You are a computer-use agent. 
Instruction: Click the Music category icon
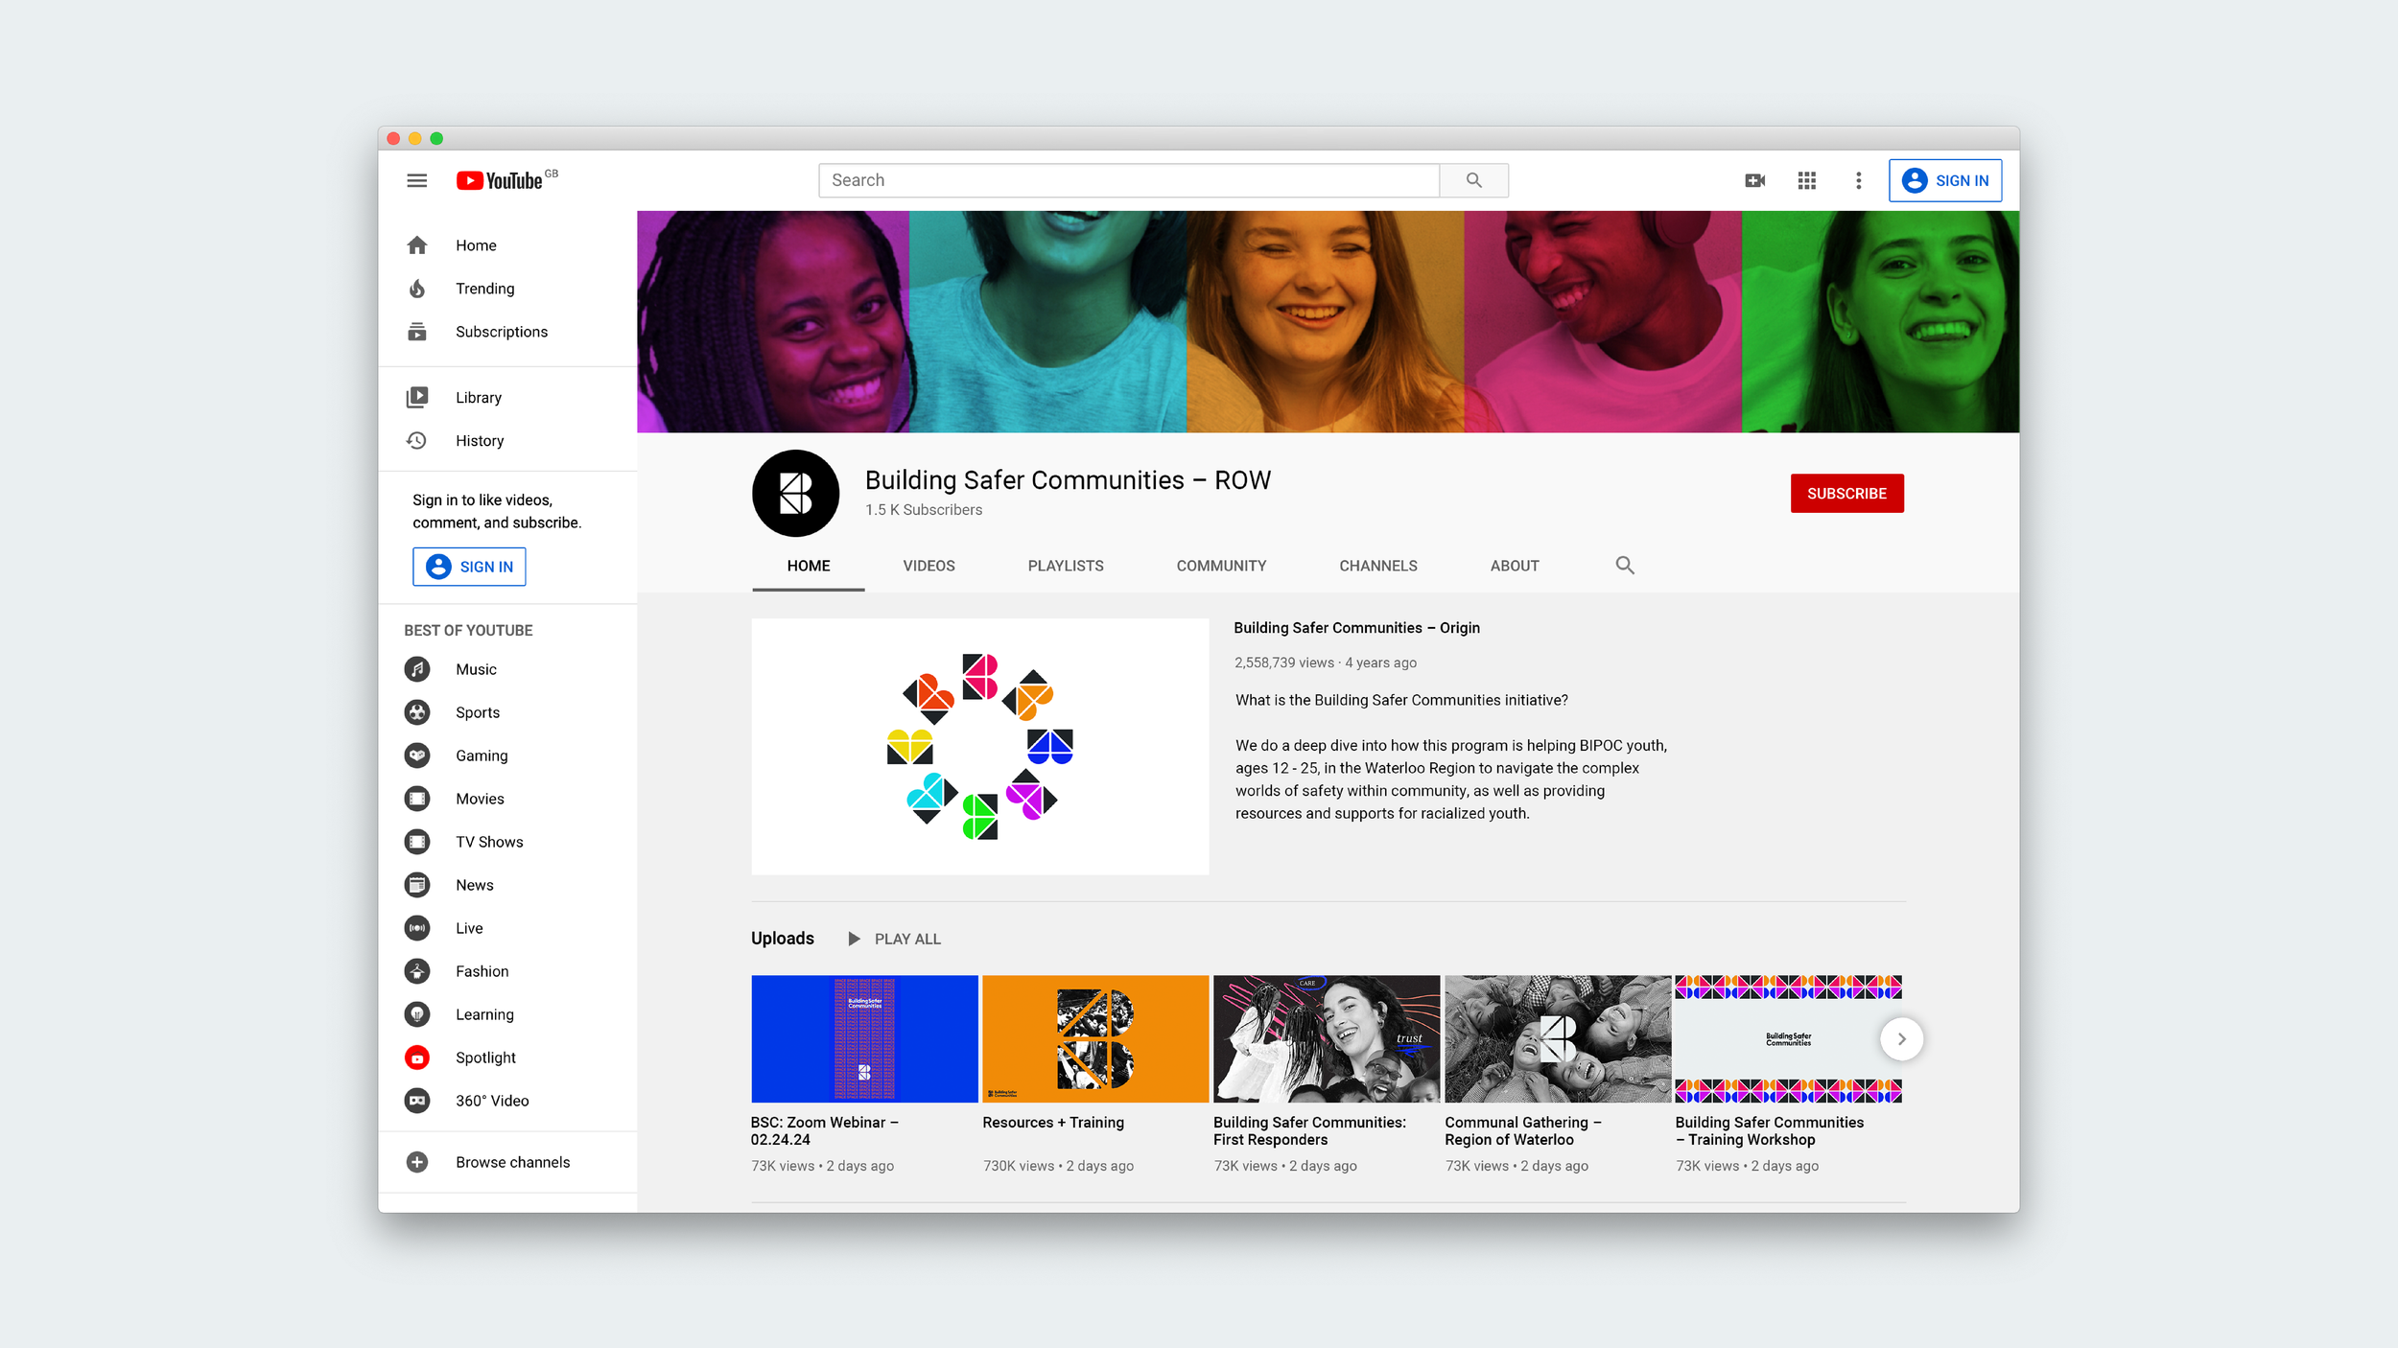(x=416, y=669)
